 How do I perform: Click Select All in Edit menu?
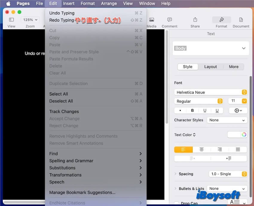coord(59,94)
